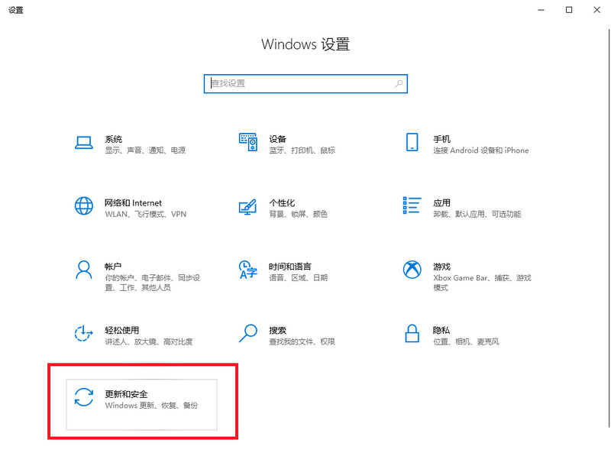611x456 pixels.
Task: Click description WLAN、飞行模式、VPN
Action: coord(146,215)
